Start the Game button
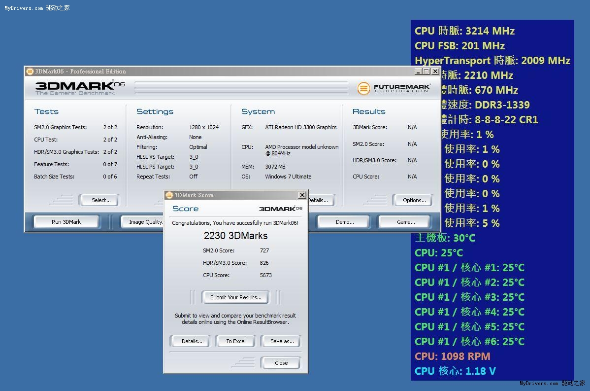The width and height of the screenshot is (590, 391). point(406,222)
